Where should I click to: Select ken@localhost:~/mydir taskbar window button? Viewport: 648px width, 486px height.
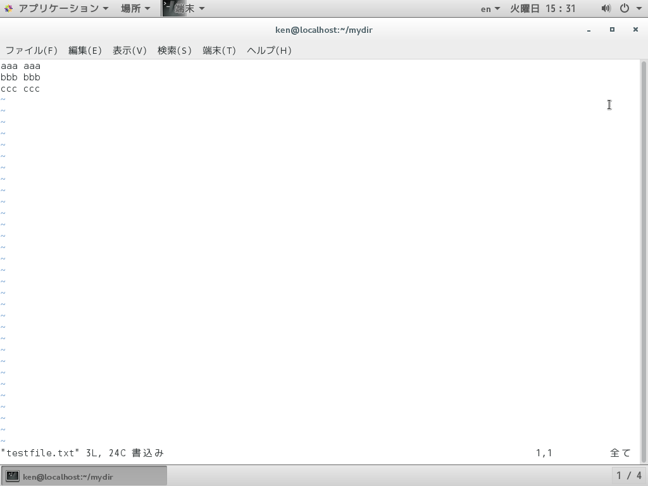click(x=84, y=476)
